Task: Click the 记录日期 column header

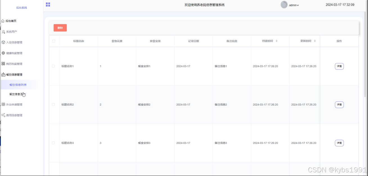Action: click(193, 41)
